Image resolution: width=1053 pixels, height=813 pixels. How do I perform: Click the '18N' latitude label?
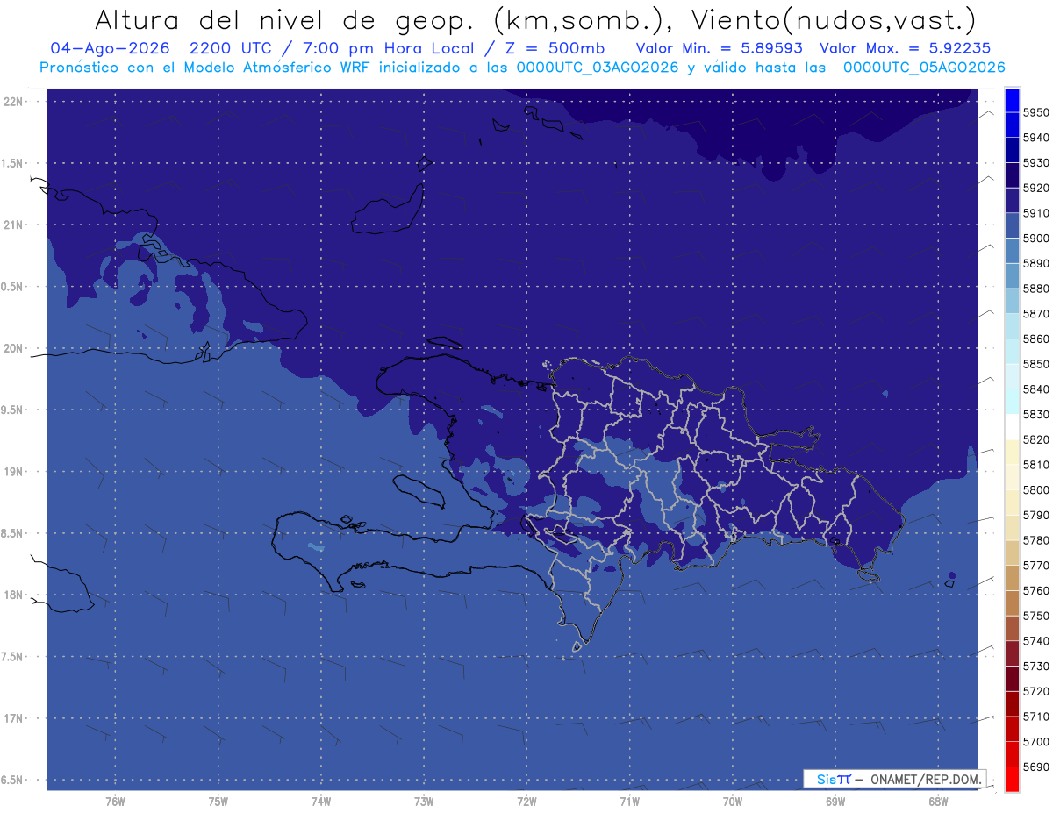(13, 595)
